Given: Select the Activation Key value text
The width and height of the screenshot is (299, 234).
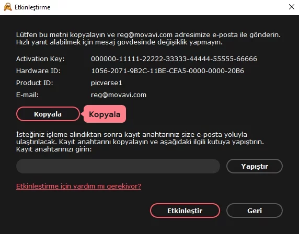Looking at the screenshot, I should [174, 58].
